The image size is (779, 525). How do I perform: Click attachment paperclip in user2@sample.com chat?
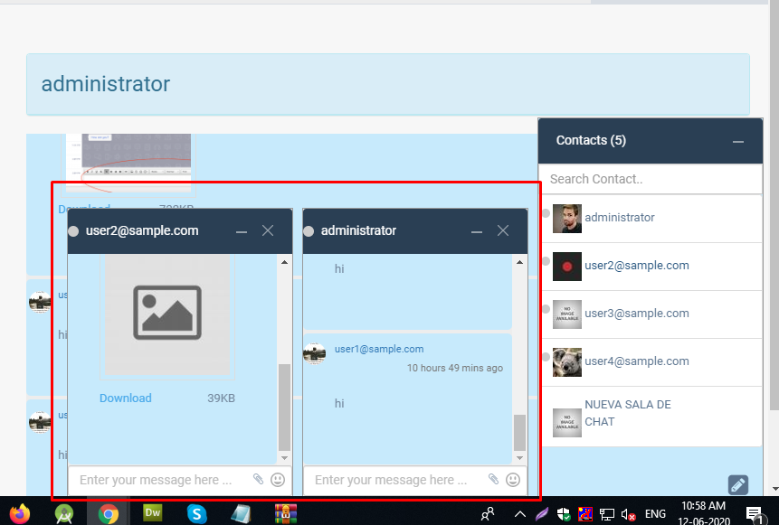point(258,480)
